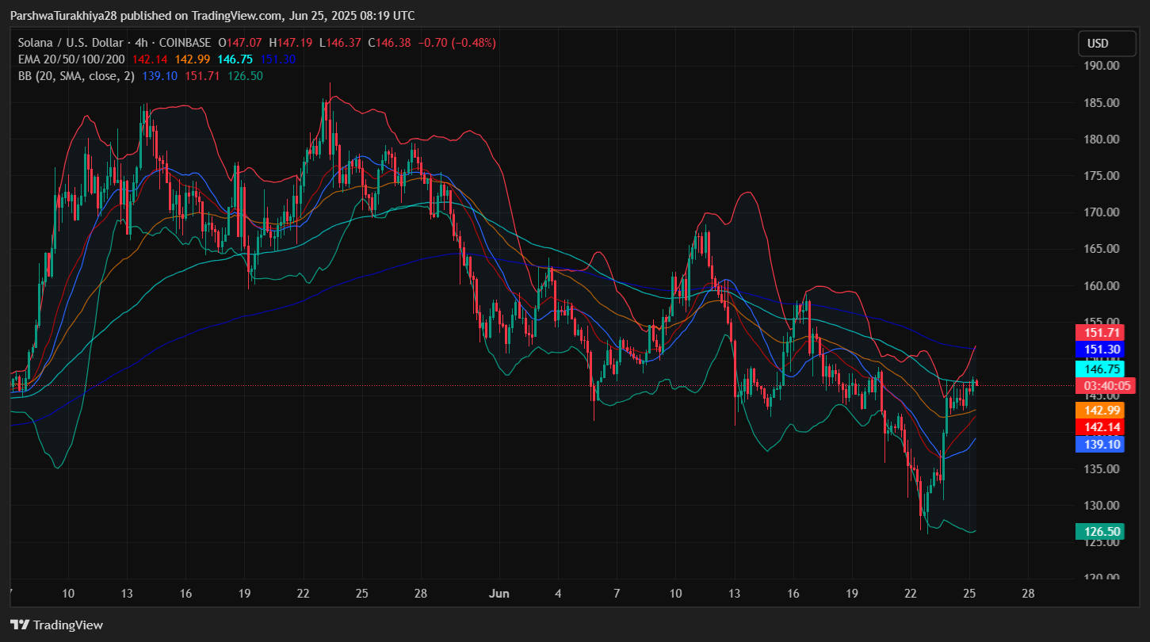Image resolution: width=1150 pixels, height=642 pixels.
Task: Click the TradingView logo at bottom left
Action: (x=56, y=625)
